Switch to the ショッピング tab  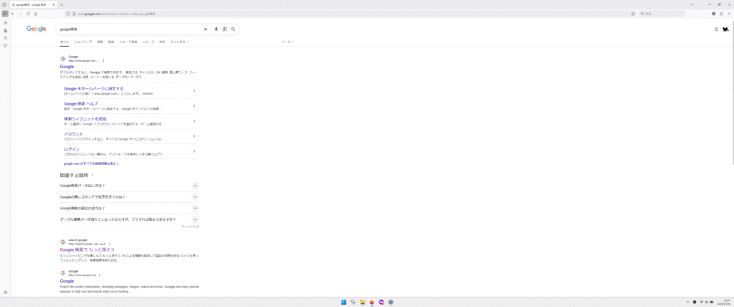click(x=83, y=42)
